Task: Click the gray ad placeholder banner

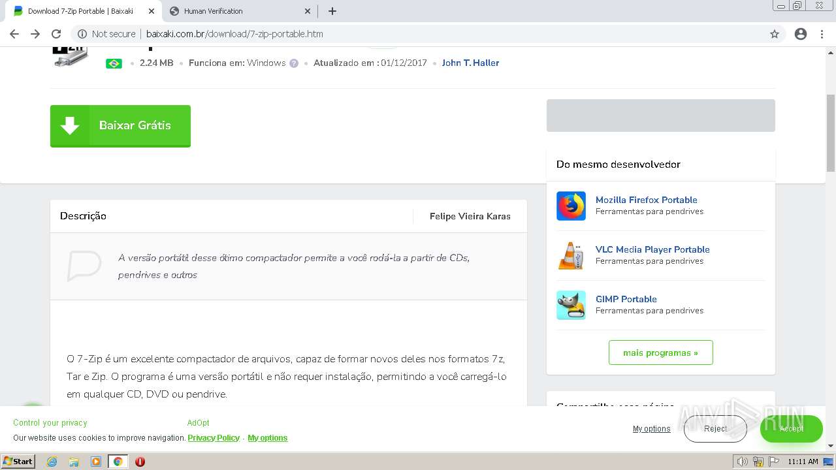Action: coord(660,116)
